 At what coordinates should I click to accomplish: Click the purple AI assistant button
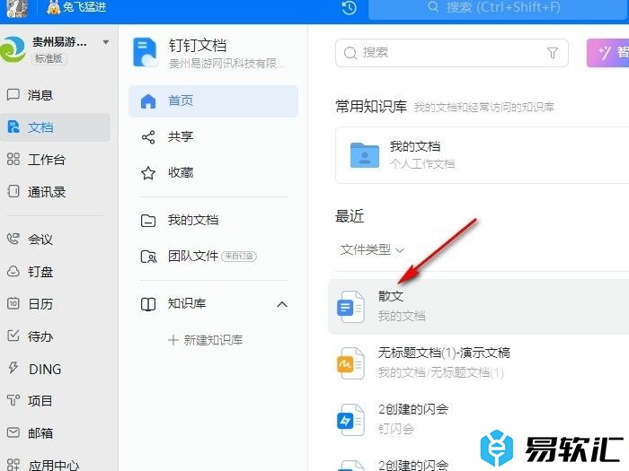[x=607, y=52]
